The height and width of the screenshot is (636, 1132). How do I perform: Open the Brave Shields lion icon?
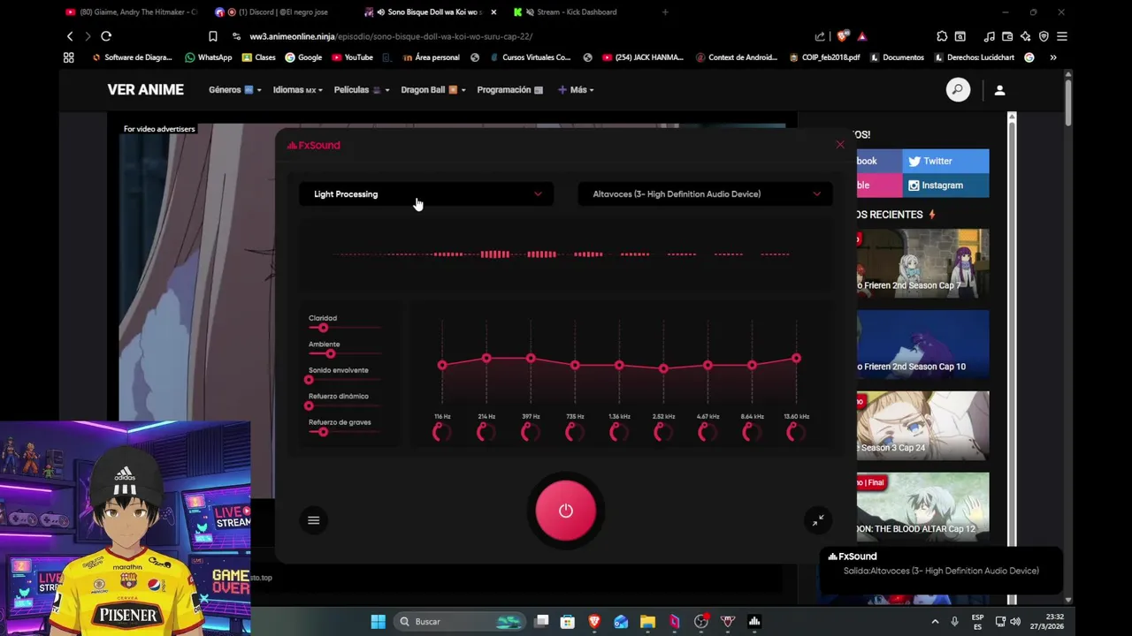point(843,36)
